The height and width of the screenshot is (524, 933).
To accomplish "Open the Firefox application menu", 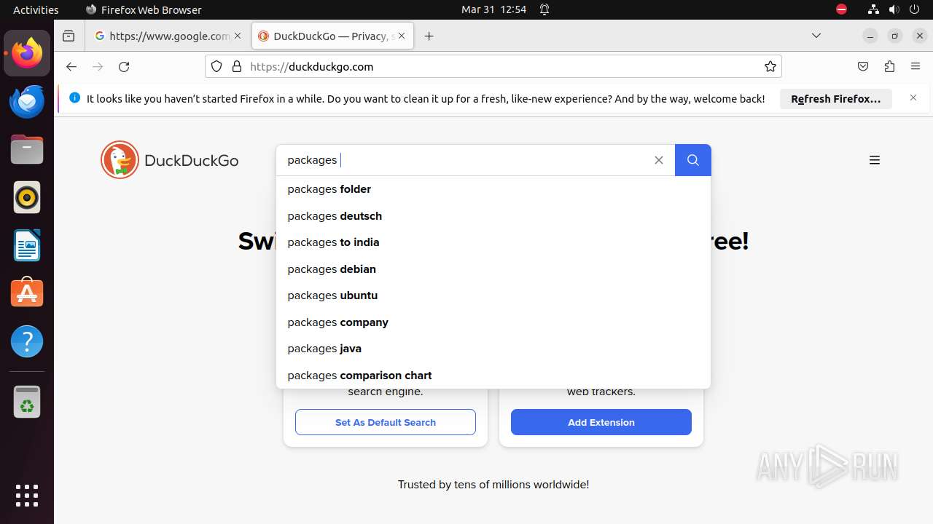I will 916,66.
